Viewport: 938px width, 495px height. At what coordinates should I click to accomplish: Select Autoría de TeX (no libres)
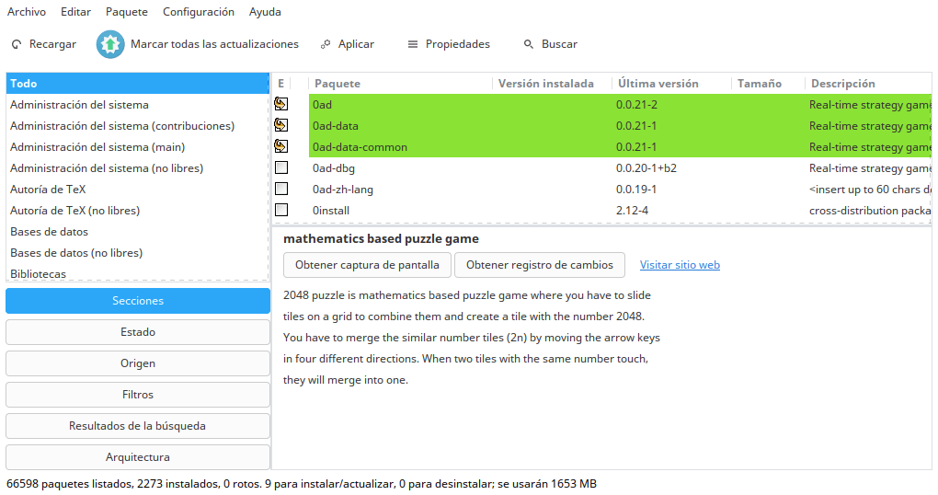point(138,210)
